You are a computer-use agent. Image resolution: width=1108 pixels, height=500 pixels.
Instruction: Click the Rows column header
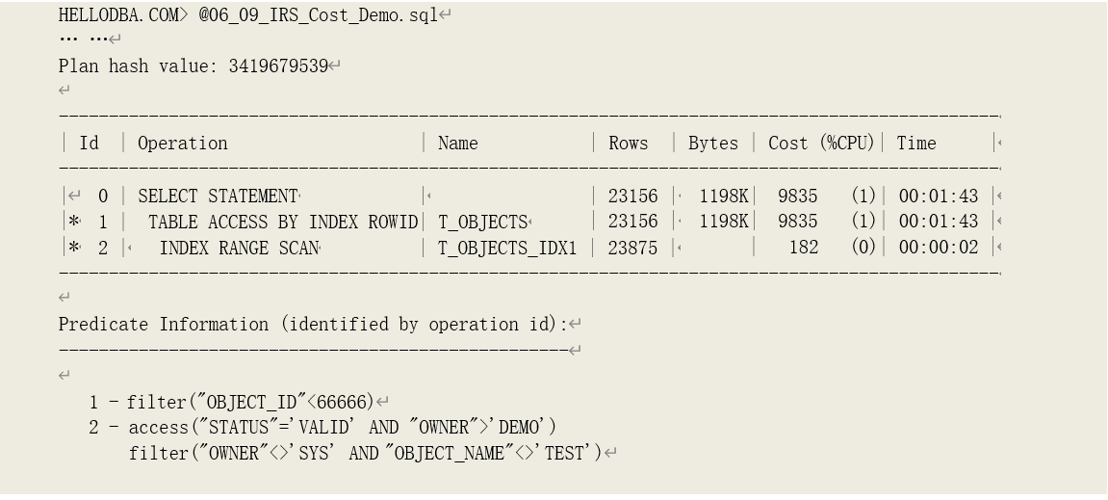coord(629,144)
